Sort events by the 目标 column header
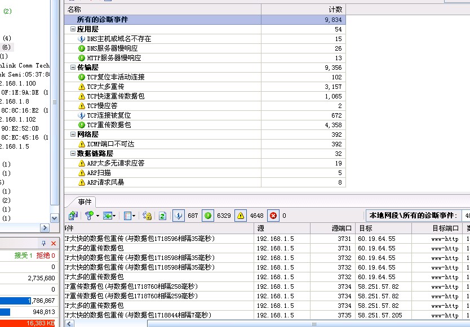 coord(383,228)
